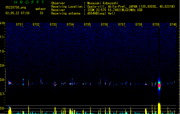Screen dimensions: 180x114
Task: Click the Observer label
Action: 58,3
